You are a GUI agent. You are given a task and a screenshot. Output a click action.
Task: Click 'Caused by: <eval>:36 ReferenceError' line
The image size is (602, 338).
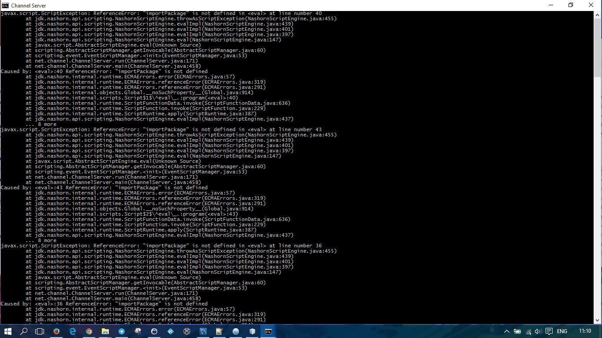click(x=104, y=304)
